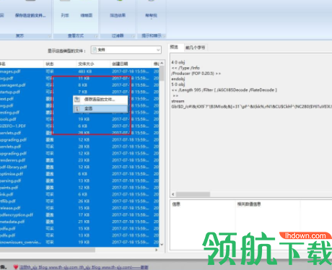This screenshot has width=332, height=270.
Task: Click the 相关数据信息 column header in the info panel
Action: click(249, 204)
